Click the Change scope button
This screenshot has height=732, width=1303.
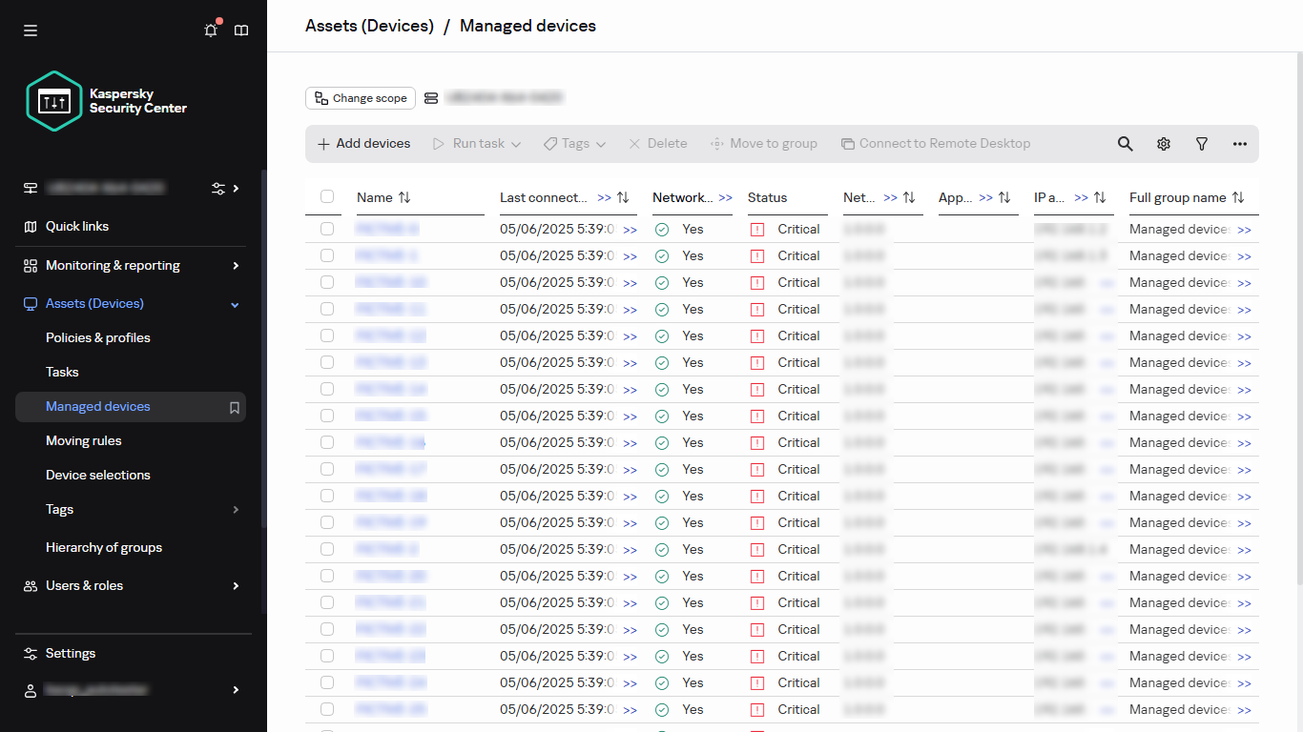[360, 97]
